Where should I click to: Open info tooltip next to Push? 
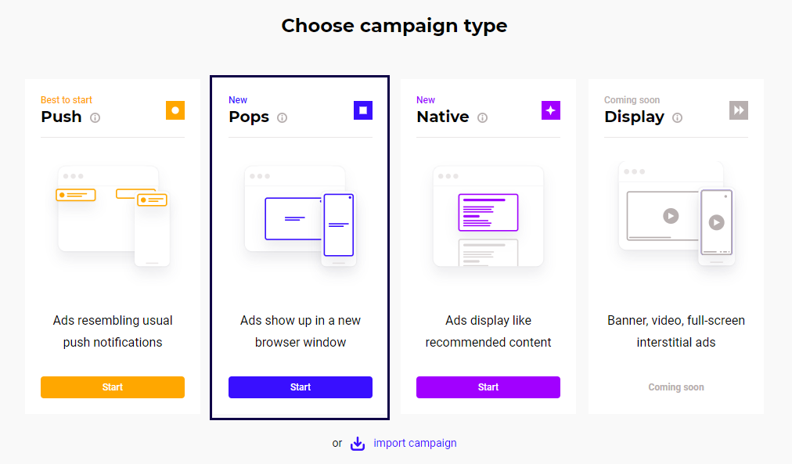(95, 118)
